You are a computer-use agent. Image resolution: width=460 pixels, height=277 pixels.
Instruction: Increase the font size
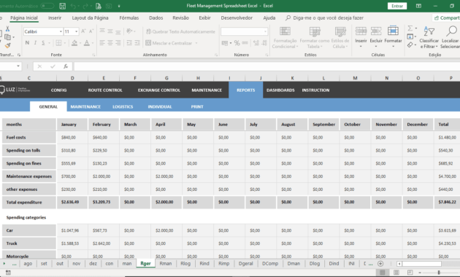[84, 31]
